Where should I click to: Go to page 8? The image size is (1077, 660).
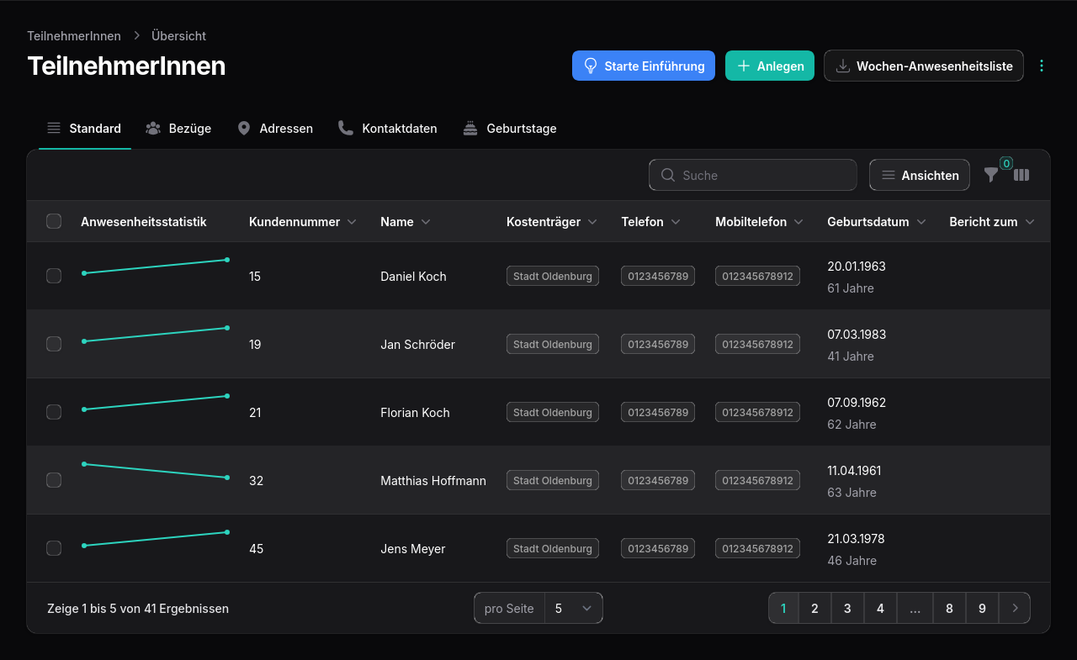coord(949,608)
